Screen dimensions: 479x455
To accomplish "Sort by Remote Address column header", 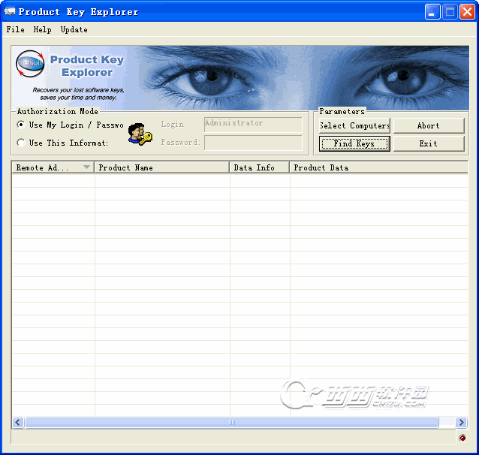I will (53, 167).
